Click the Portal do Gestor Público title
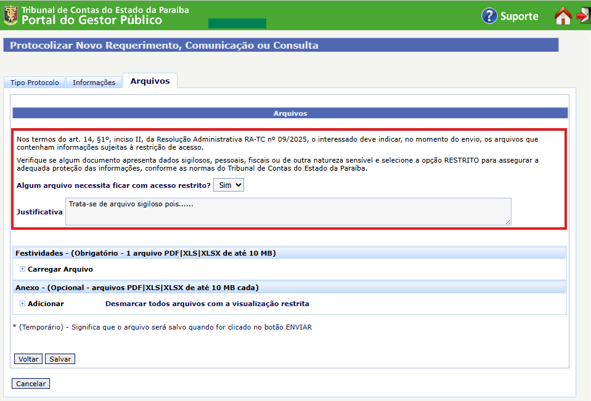The height and width of the screenshot is (401, 591). [92, 20]
